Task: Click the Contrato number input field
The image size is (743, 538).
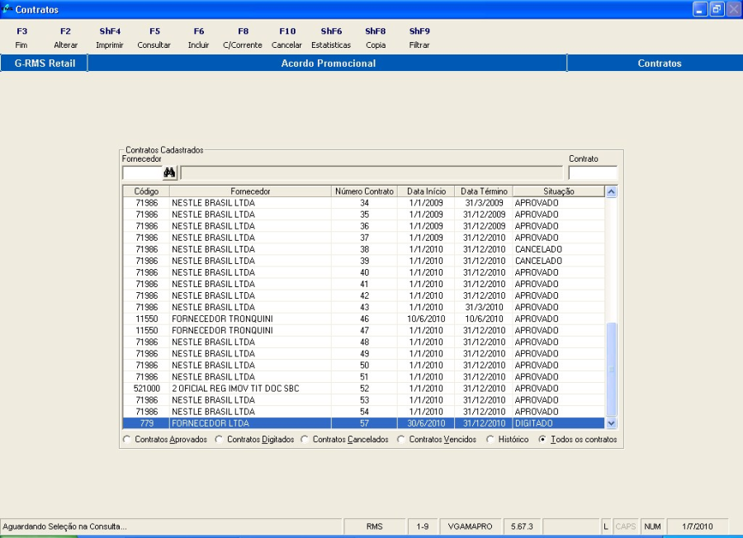Action: 592,173
